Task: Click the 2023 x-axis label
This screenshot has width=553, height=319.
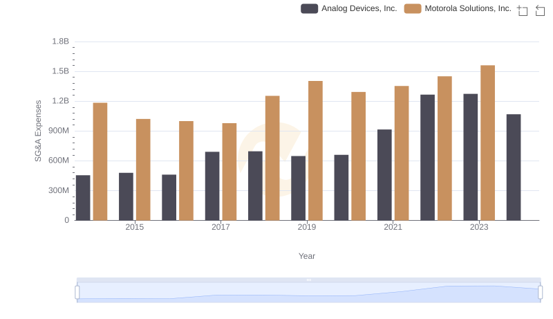Action: point(479,227)
